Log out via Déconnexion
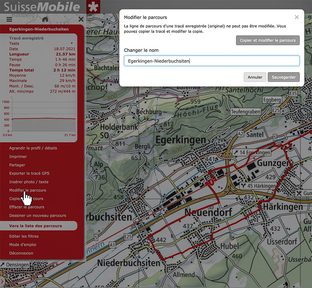The height and width of the screenshot is (288, 312). point(21,253)
